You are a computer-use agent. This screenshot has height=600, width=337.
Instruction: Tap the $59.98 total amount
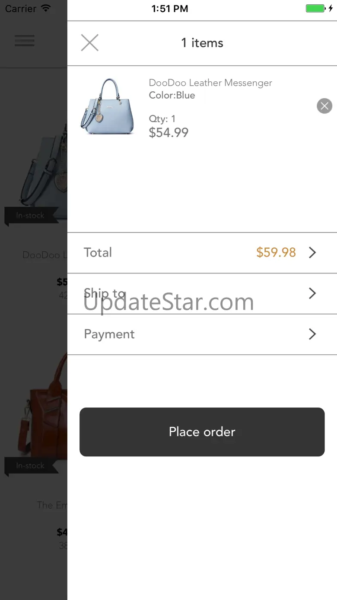click(276, 253)
